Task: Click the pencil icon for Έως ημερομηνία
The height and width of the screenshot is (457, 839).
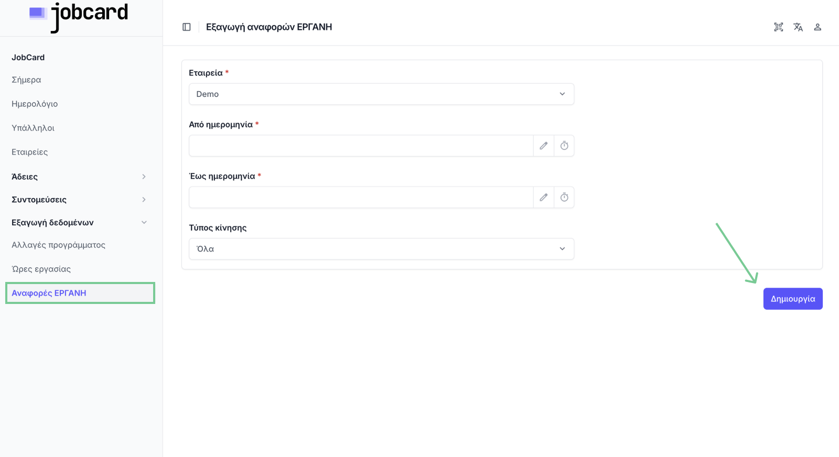Action: click(x=544, y=198)
